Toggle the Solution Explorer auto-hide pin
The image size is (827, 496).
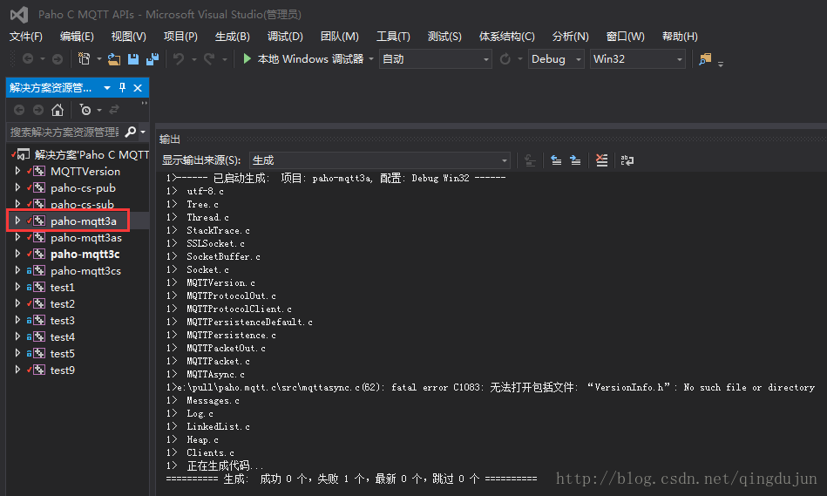click(x=122, y=87)
